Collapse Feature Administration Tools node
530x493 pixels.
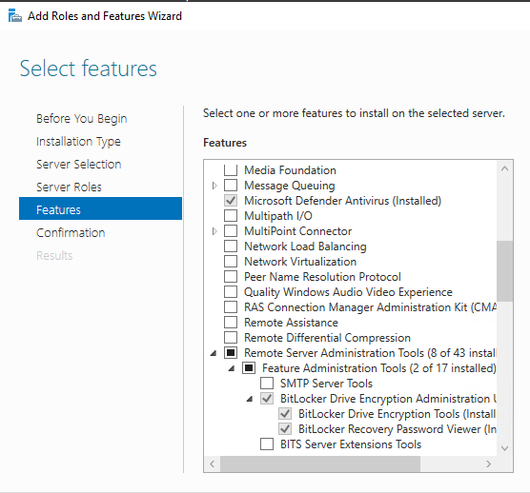pos(232,368)
